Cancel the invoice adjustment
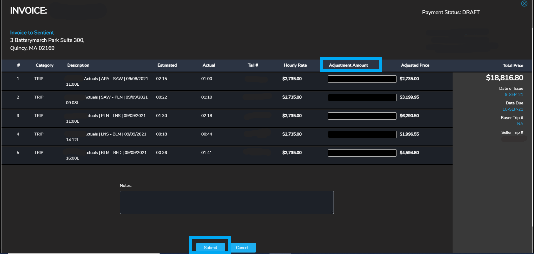The height and width of the screenshot is (254, 534). click(242, 248)
